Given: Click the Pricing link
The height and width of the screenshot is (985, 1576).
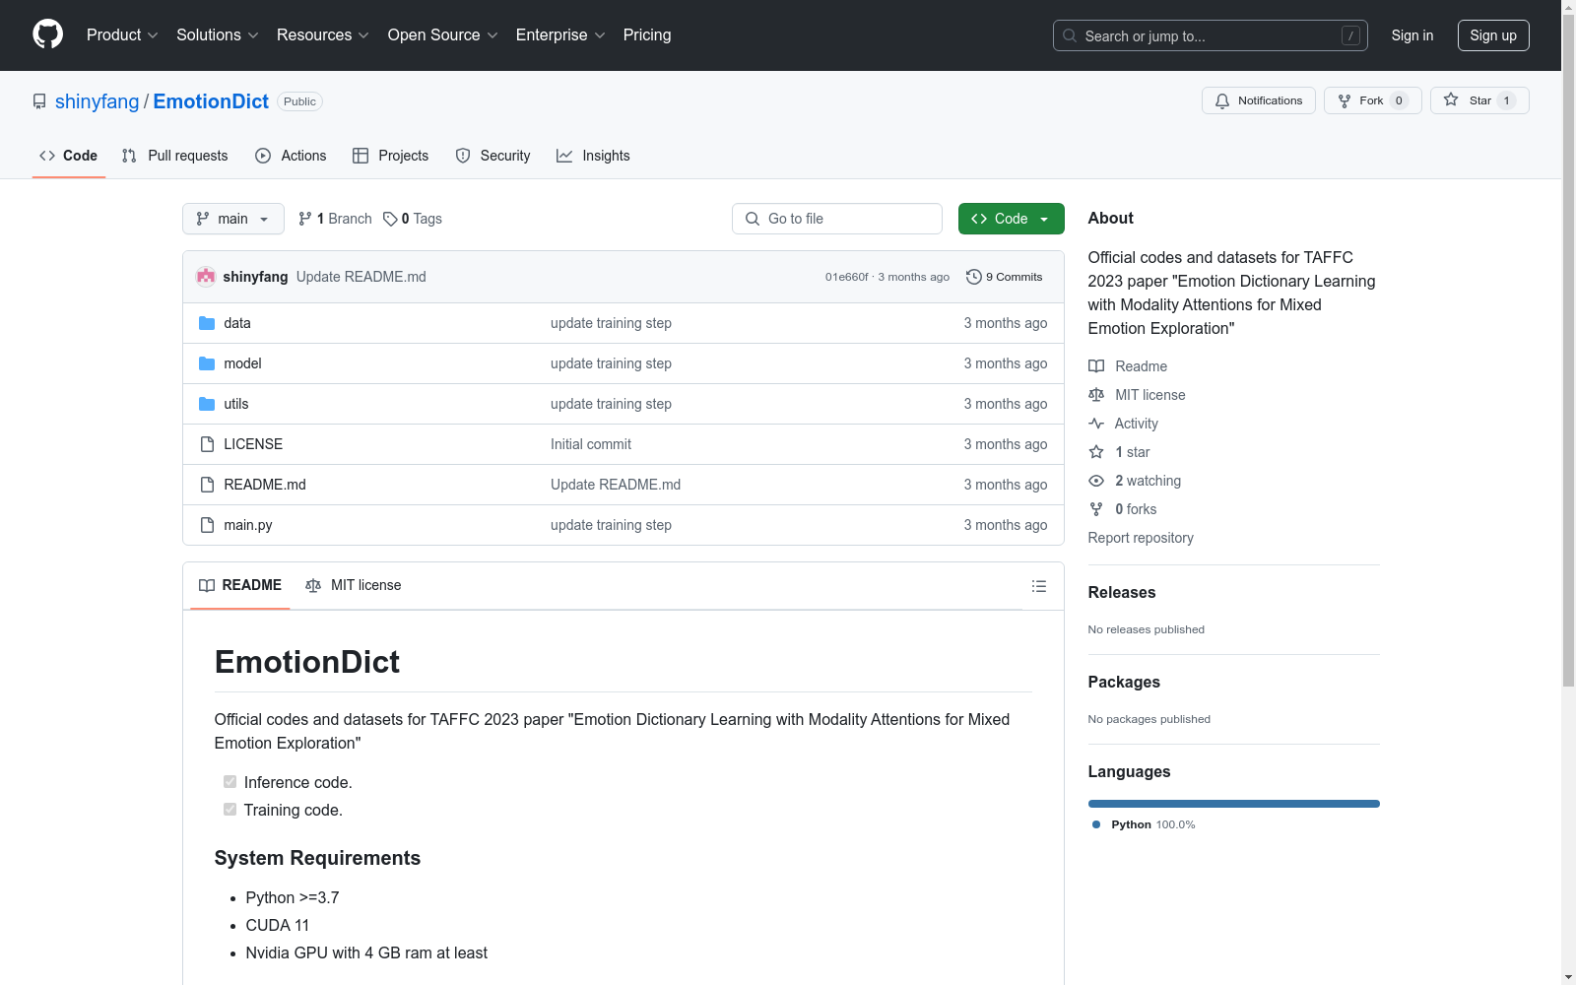Looking at the screenshot, I should 647,35.
